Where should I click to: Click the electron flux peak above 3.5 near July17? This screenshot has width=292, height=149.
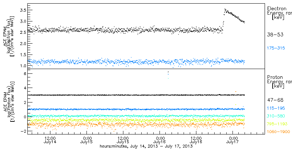pyautogui.click(x=225, y=9)
